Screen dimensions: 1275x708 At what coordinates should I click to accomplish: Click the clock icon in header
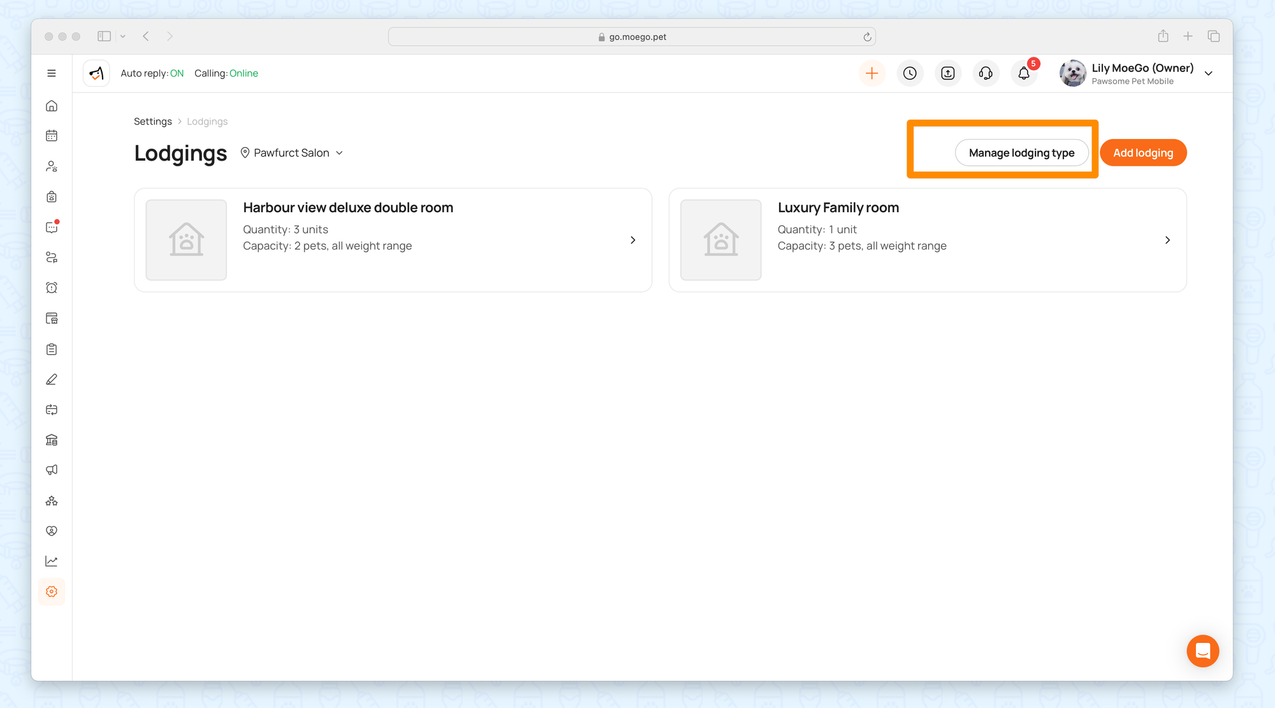910,73
